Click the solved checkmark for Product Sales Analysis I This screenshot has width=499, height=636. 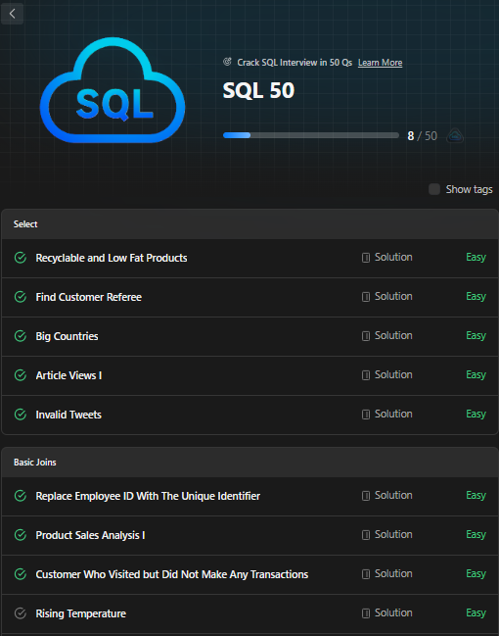tap(21, 535)
